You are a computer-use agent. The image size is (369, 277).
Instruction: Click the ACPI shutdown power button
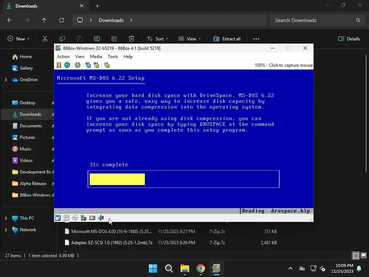point(77,65)
